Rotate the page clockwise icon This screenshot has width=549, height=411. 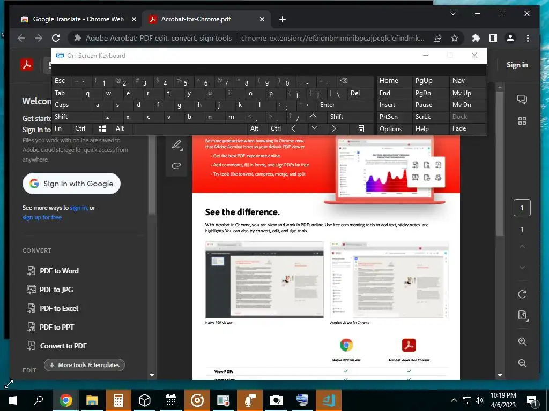(x=522, y=294)
